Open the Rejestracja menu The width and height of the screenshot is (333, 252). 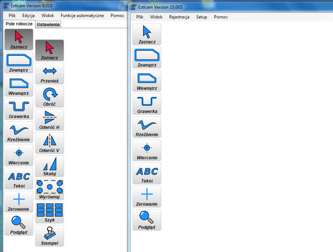tap(179, 17)
